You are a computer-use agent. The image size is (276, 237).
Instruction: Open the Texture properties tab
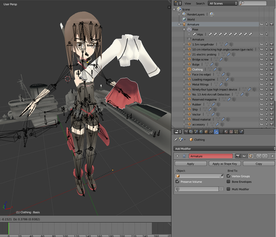point(231,132)
